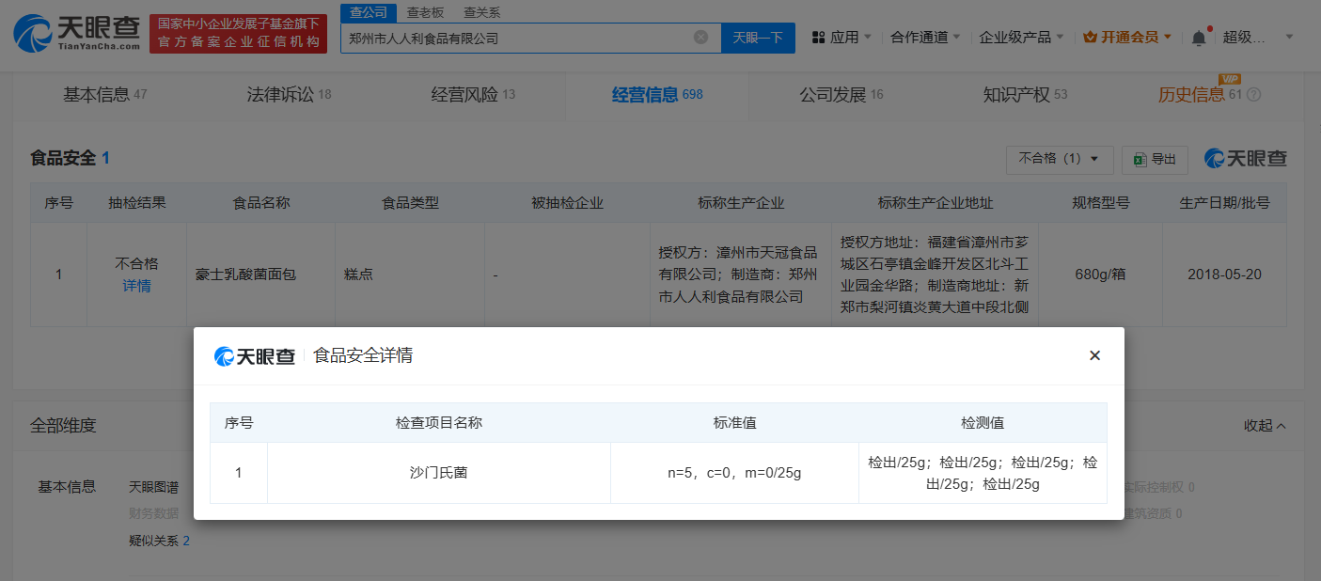Image resolution: width=1321 pixels, height=581 pixels.
Task: Open 天眼图谱 link in 基本信息 row
Action: coord(153,487)
